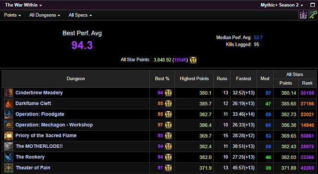This screenshot has height=174, width=318.
Task: Click fastest time 45:57(+13) for Theater of Pain
Action: point(243,168)
